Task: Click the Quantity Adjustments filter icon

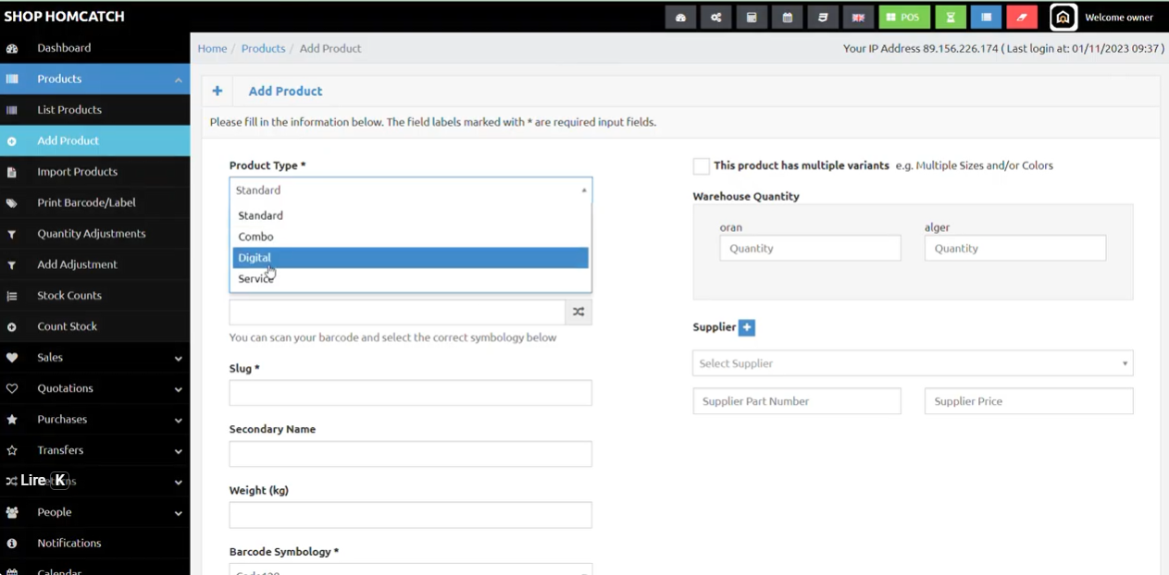Action: [12, 234]
